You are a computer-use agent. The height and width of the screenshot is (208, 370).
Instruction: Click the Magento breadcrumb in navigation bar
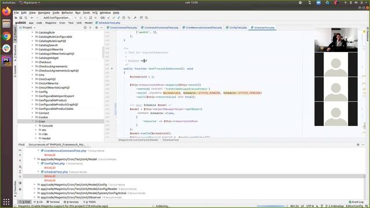pos(51,23)
